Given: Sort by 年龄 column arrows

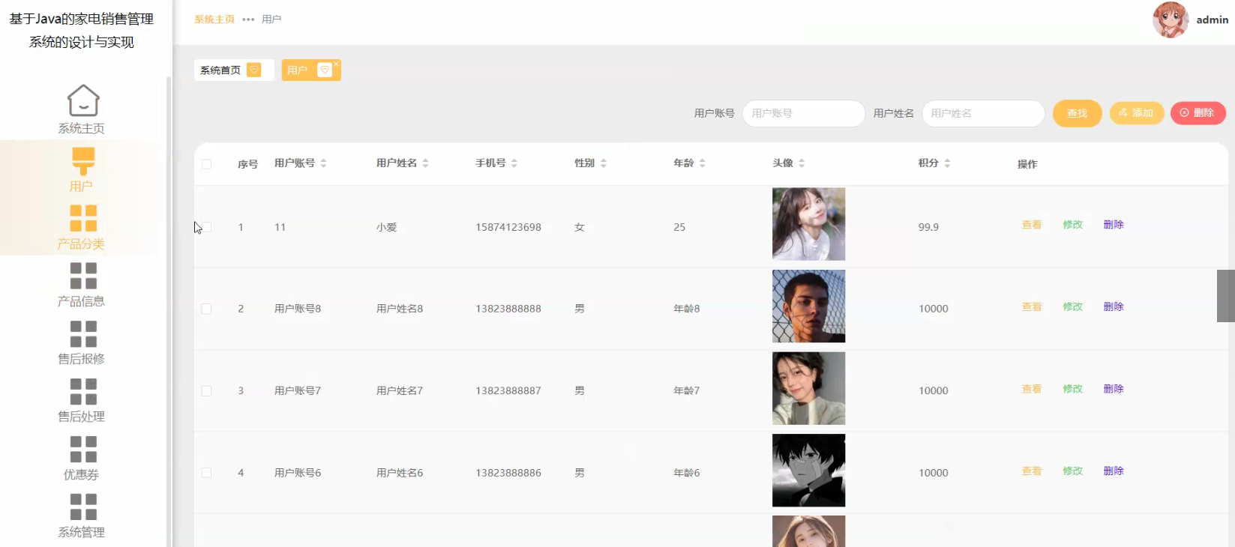Looking at the screenshot, I should (x=703, y=163).
